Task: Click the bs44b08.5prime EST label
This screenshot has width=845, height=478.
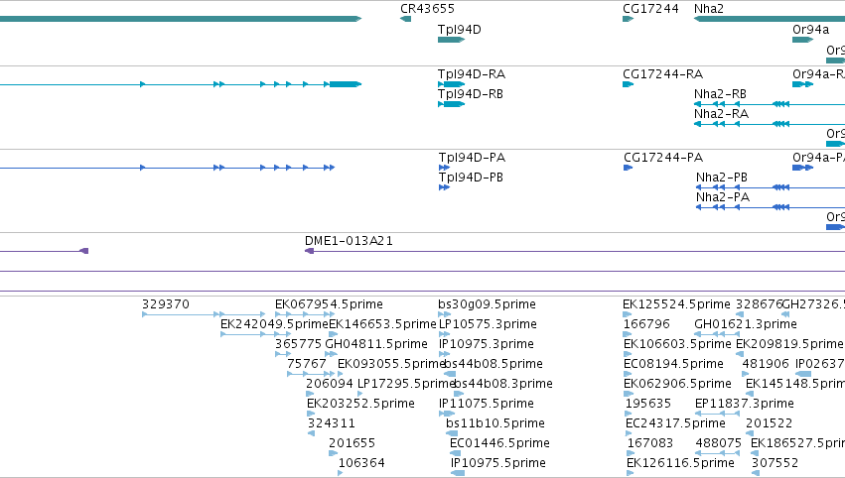Action: pos(494,364)
